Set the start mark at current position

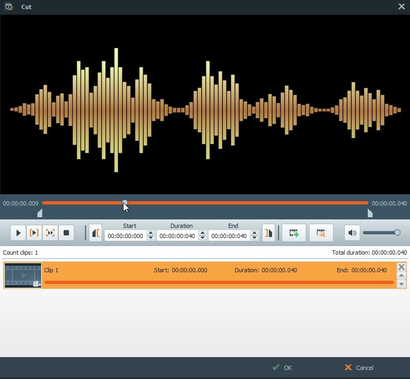coord(96,233)
